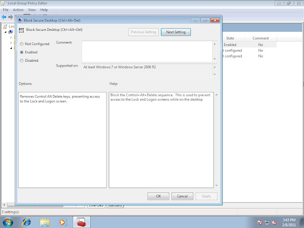Click the network tray icon
304x228 pixels.
267,222
